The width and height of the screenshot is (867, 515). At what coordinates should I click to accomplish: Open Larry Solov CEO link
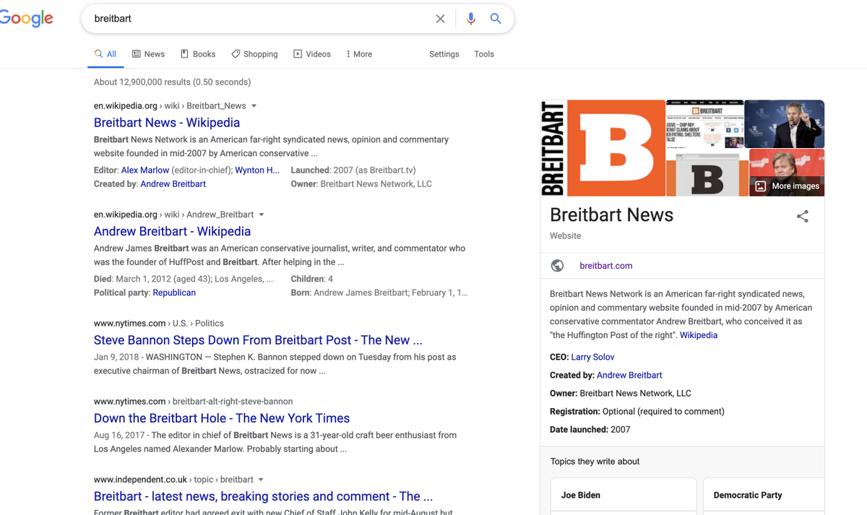click(592, 357)
